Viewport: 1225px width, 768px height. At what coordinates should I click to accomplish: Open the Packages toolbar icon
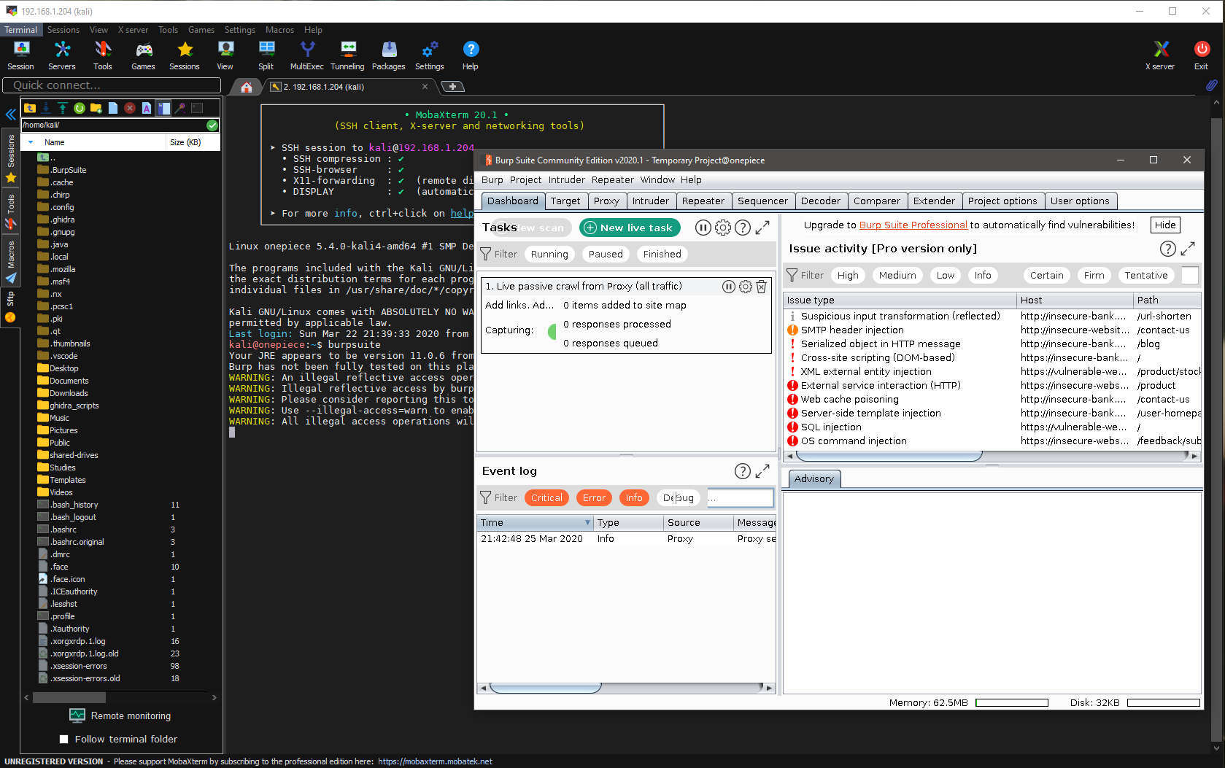tap(389, 55)
